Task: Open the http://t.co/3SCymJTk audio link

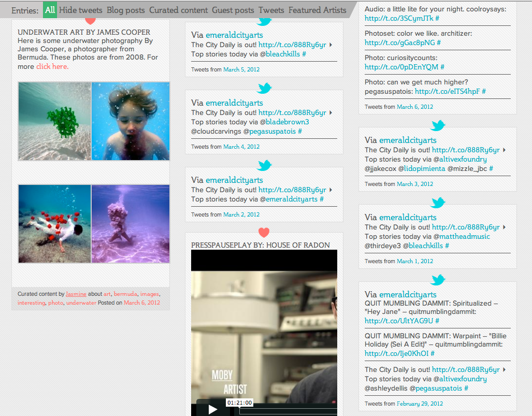Action: [x=399, y=18]
